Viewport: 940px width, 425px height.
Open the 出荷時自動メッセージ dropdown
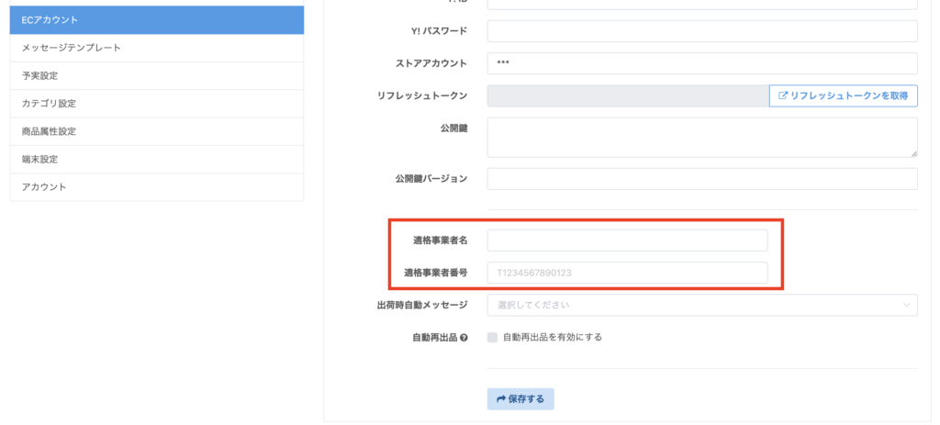click(702, 305)
